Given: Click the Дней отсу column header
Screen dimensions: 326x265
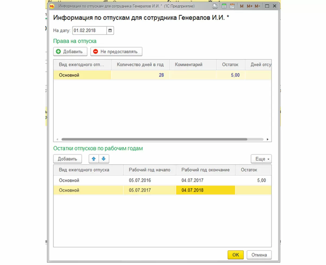Looking at the screenshot, I should pos(258,65).
